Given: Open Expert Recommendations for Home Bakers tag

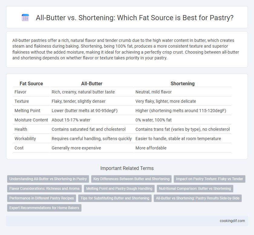Looking at the screenshot, I should pyautogui.click(x=44, y=208).
